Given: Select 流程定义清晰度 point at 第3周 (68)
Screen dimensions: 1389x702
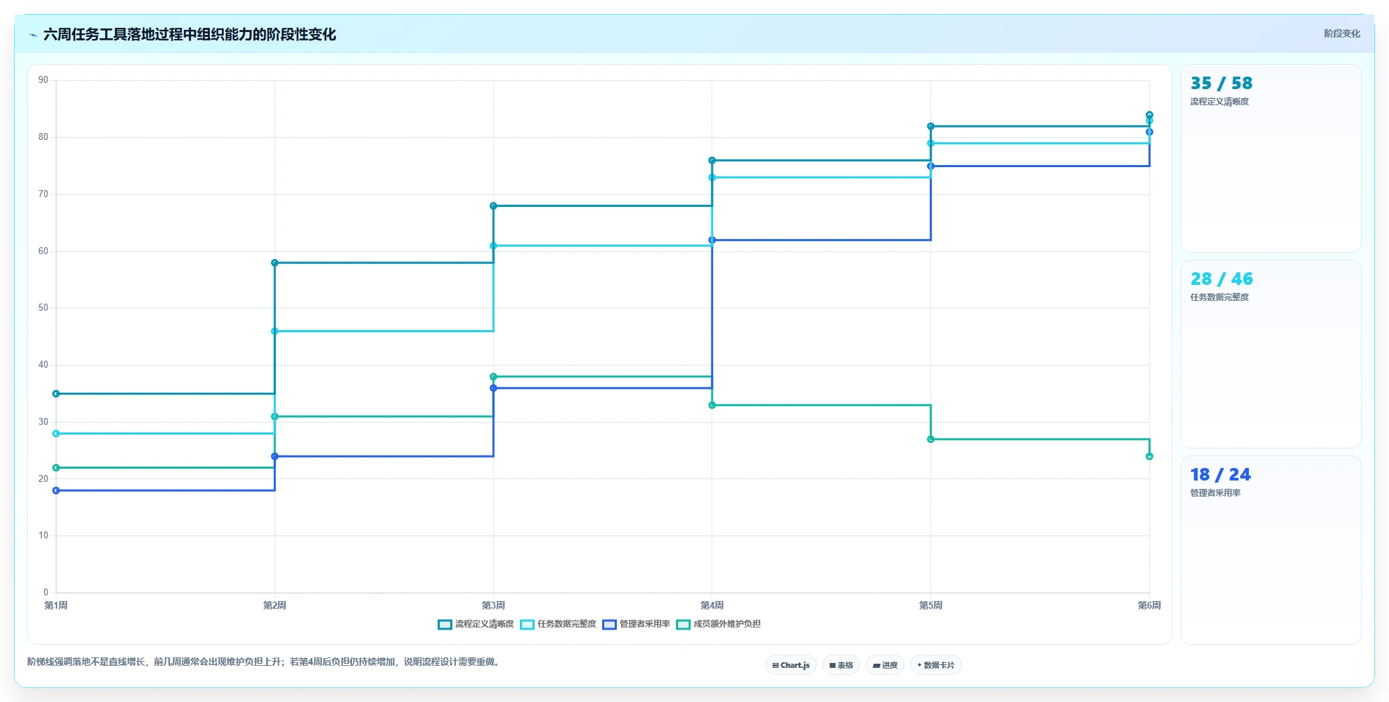Looking at the screenshot, I should (x=493, y=205).
